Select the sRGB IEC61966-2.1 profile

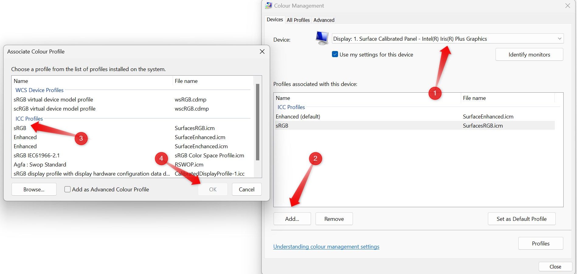36,155
